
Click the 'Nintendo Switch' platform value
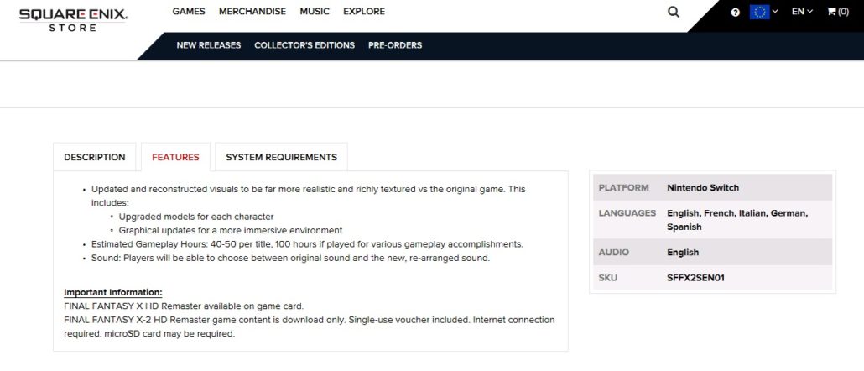click(703, 187)
